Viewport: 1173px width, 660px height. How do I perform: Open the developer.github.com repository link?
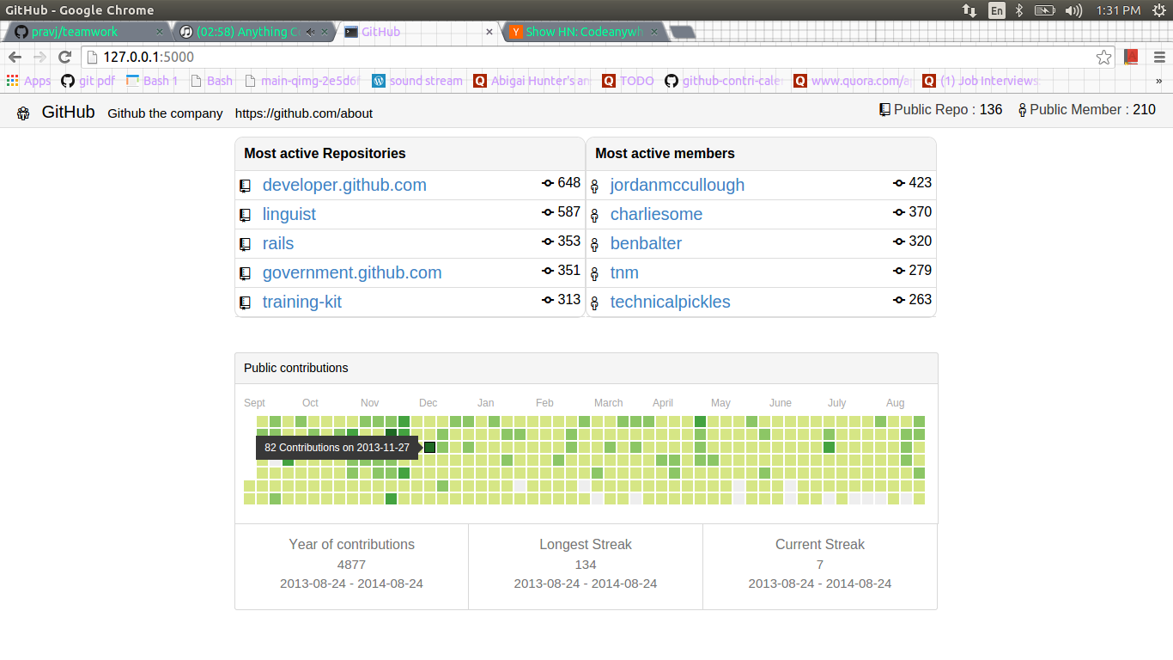click(344, 185)
